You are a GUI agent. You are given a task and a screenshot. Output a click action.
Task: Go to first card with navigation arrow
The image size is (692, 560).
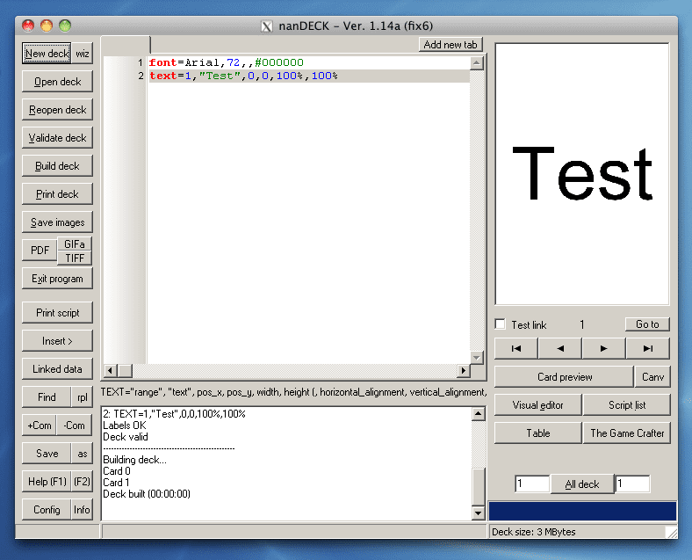pos(515,348)
